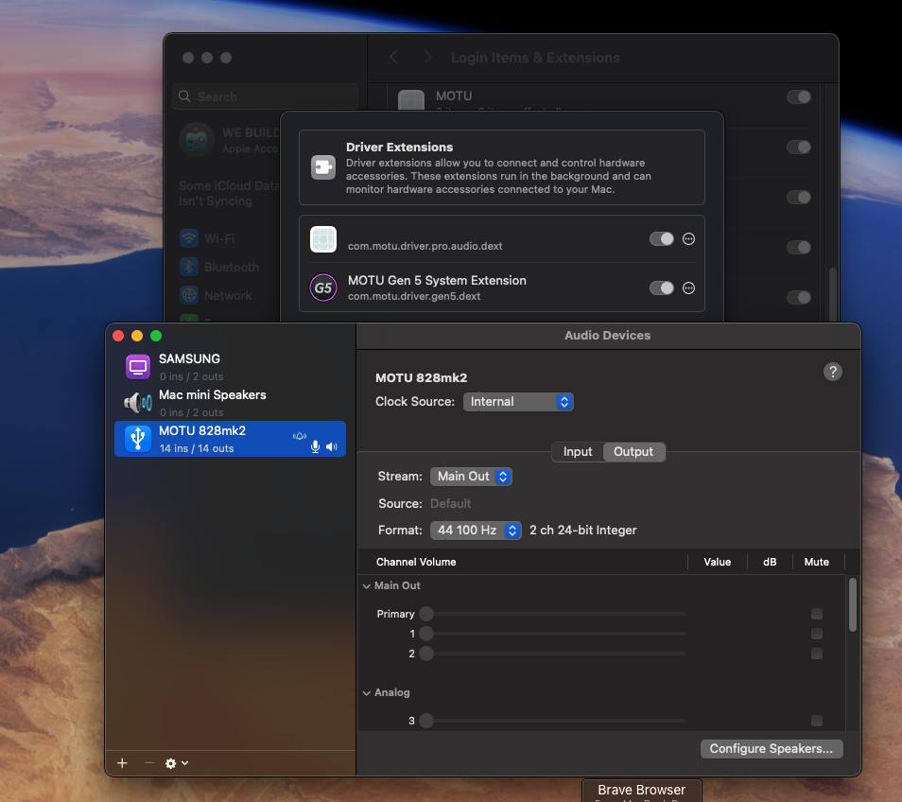Click the Bluetooth icon in Settings sidebar
The width and height of the screenshot is (902, 802).
(189, 267)
